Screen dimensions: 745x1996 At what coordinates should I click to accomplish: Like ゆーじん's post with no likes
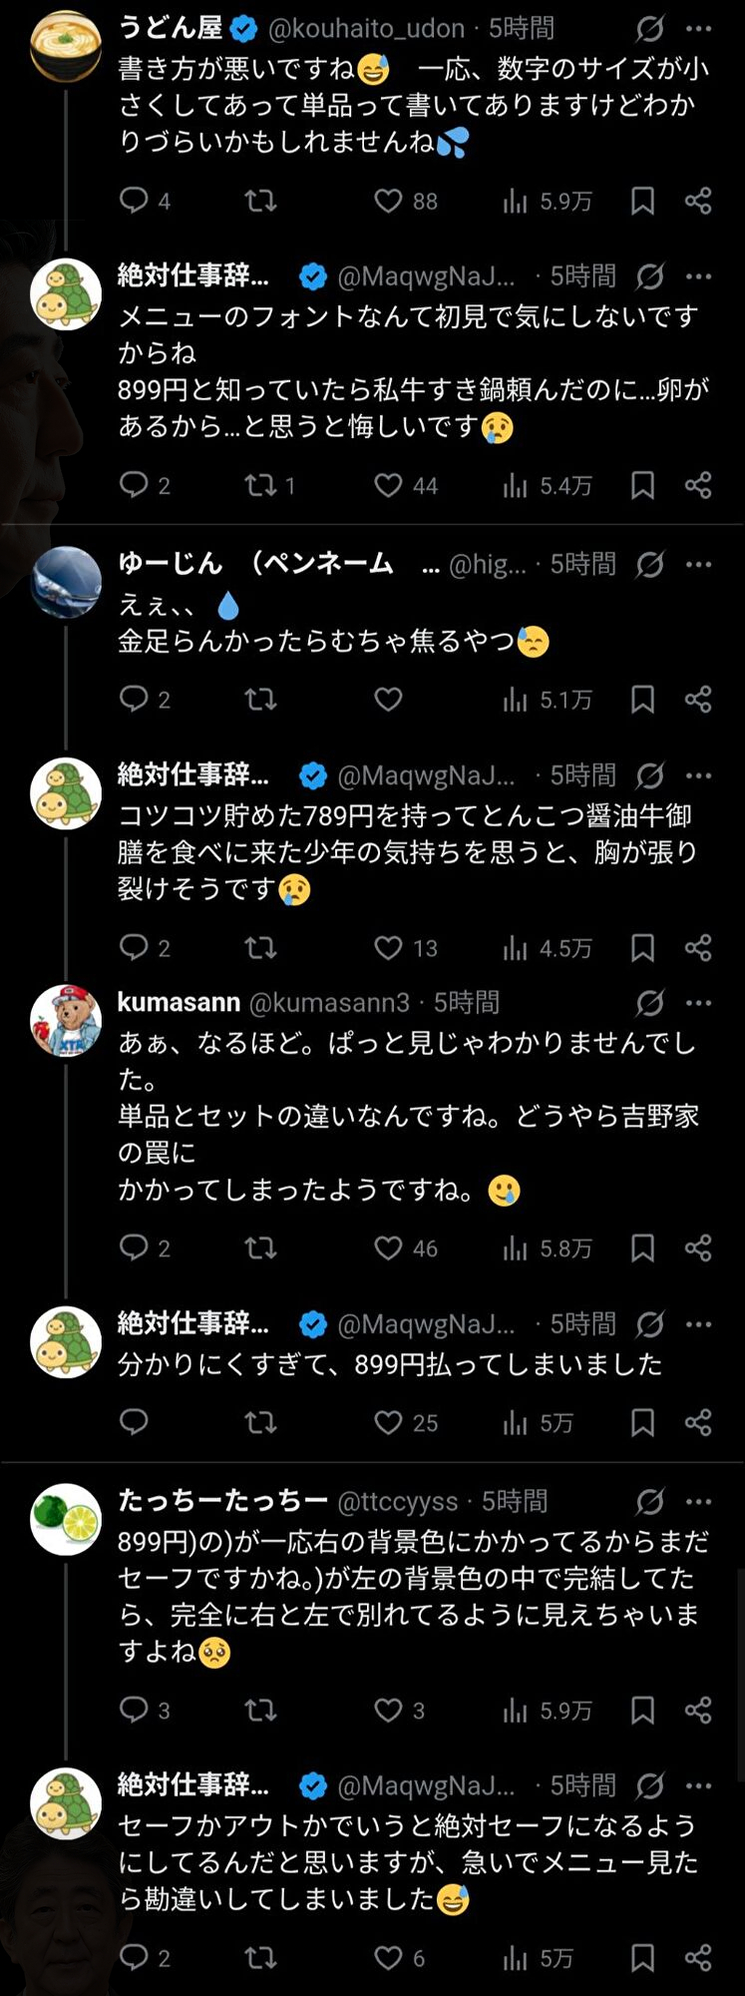(x=388, y=700)
